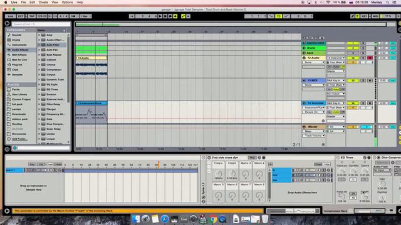Click the Follow button in transport

(x=132, y=16)
